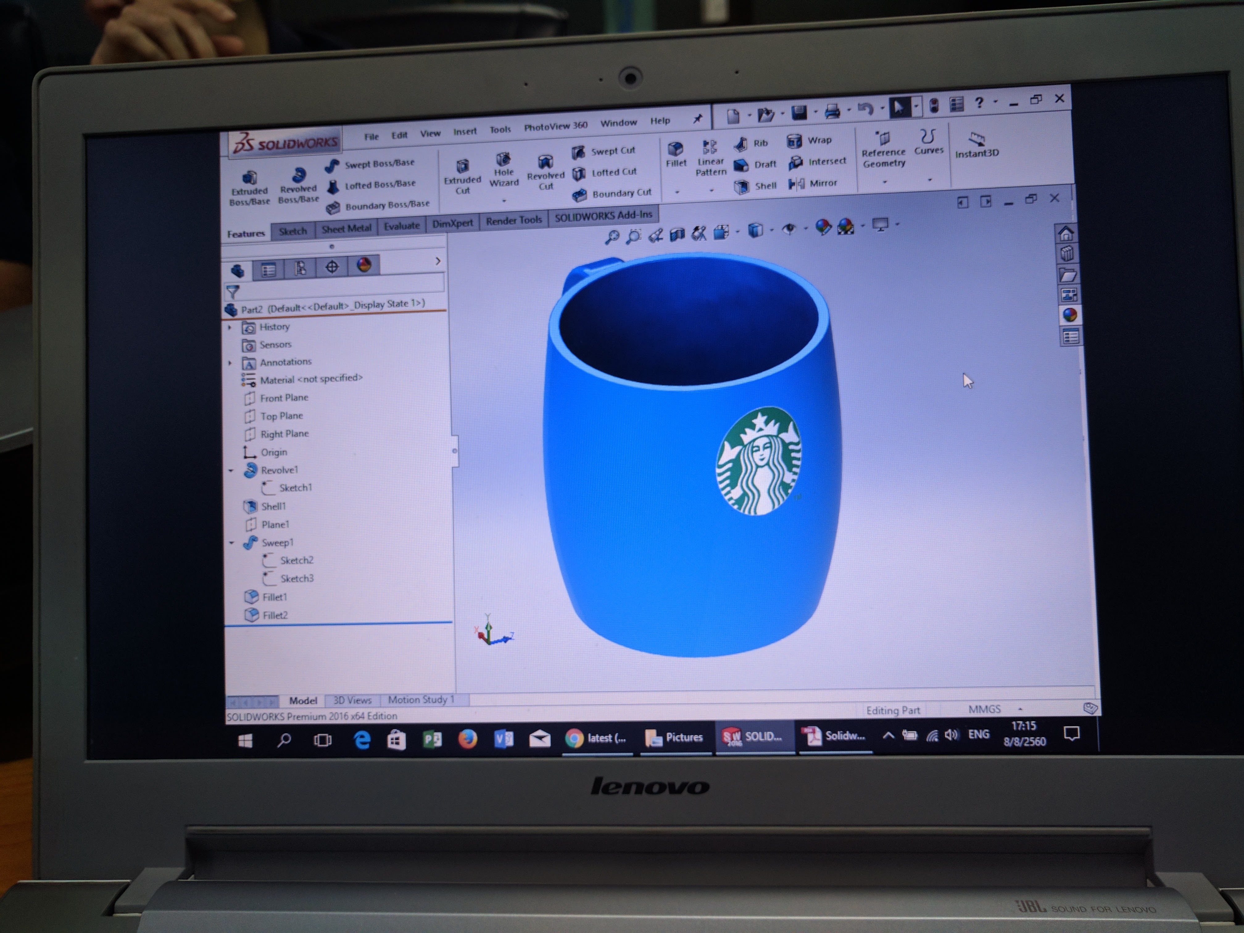Open the Insert menu
Viewport: 1244px width, 933px height.
(465, 132)
